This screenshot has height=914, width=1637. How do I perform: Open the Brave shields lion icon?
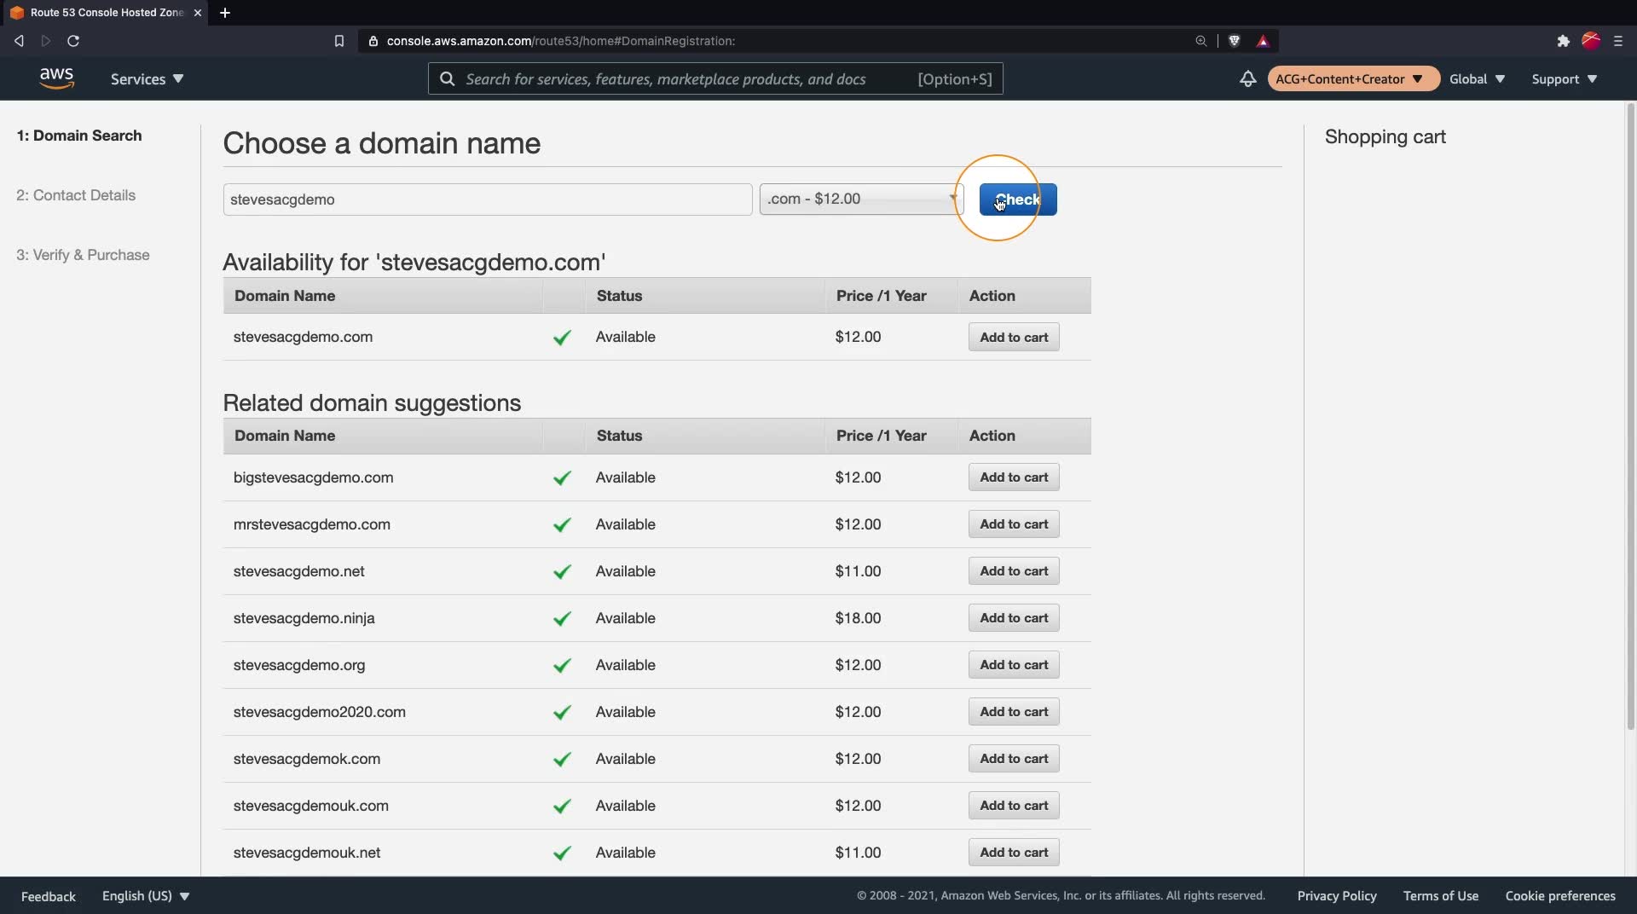point(1234,41)
